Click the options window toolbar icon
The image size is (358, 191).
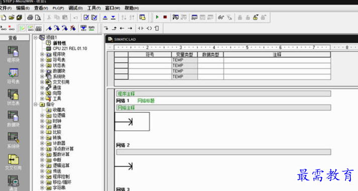(143, 18)
